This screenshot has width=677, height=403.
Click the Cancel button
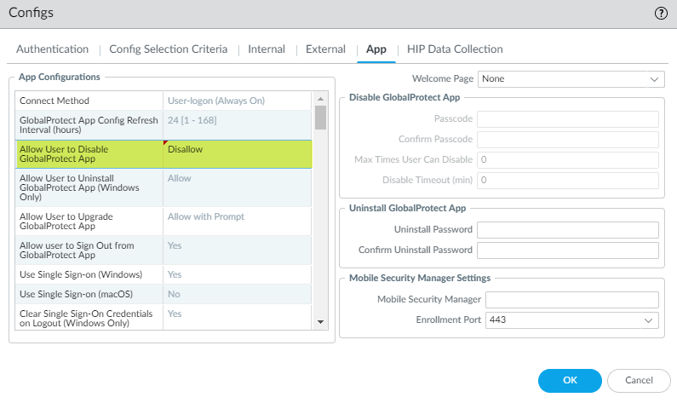click(639, 380)
